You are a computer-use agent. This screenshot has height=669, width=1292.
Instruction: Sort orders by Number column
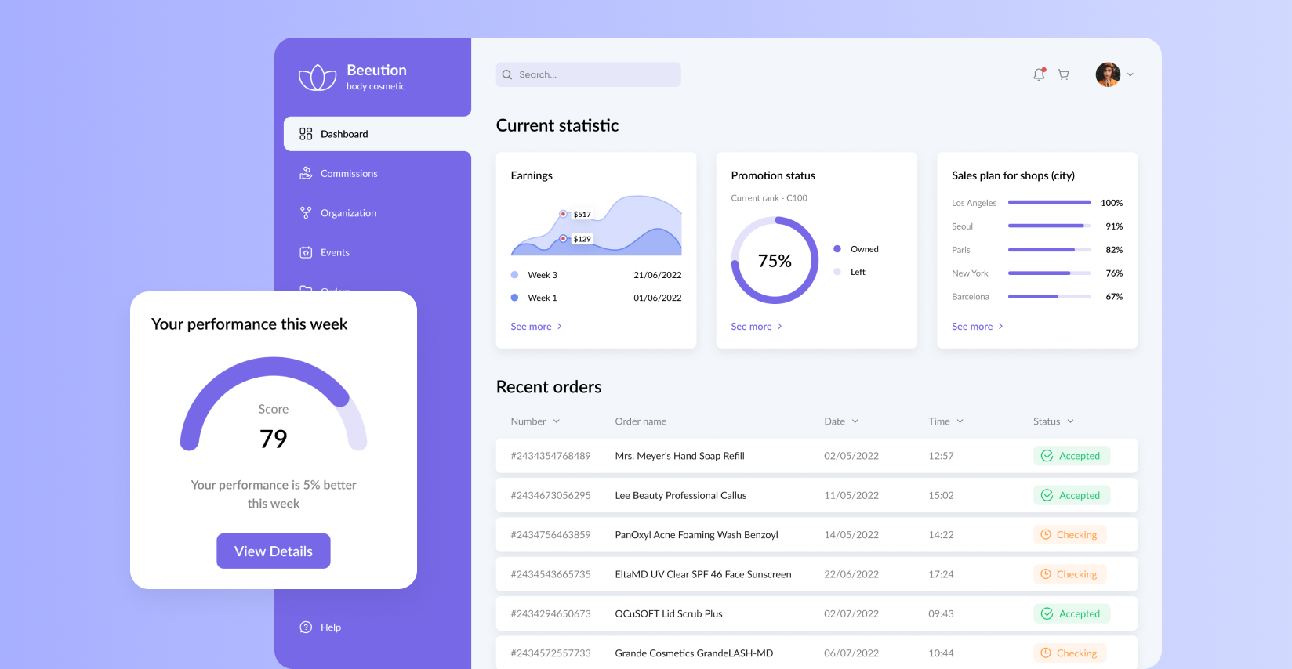535,421
